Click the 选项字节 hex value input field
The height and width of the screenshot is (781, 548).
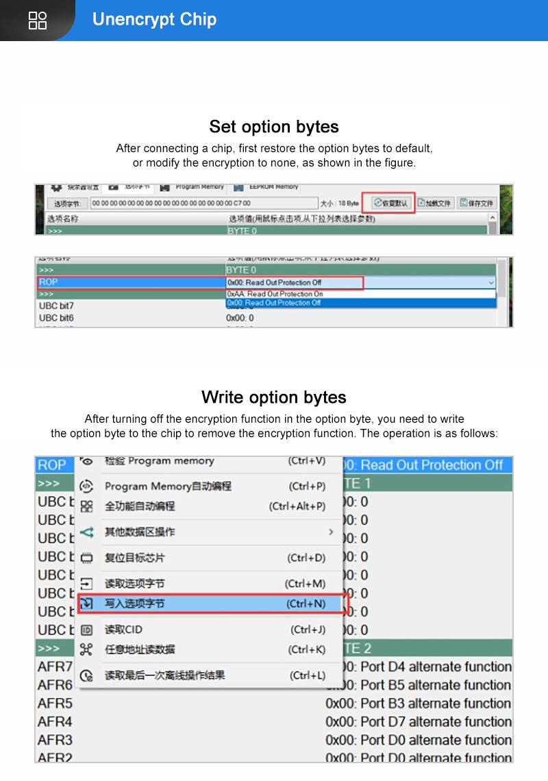203,203
